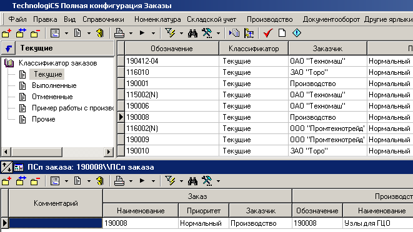Click the right arrow of tree horizontal scrollbar
Viewport: 413px width, 232px height.
108,152
